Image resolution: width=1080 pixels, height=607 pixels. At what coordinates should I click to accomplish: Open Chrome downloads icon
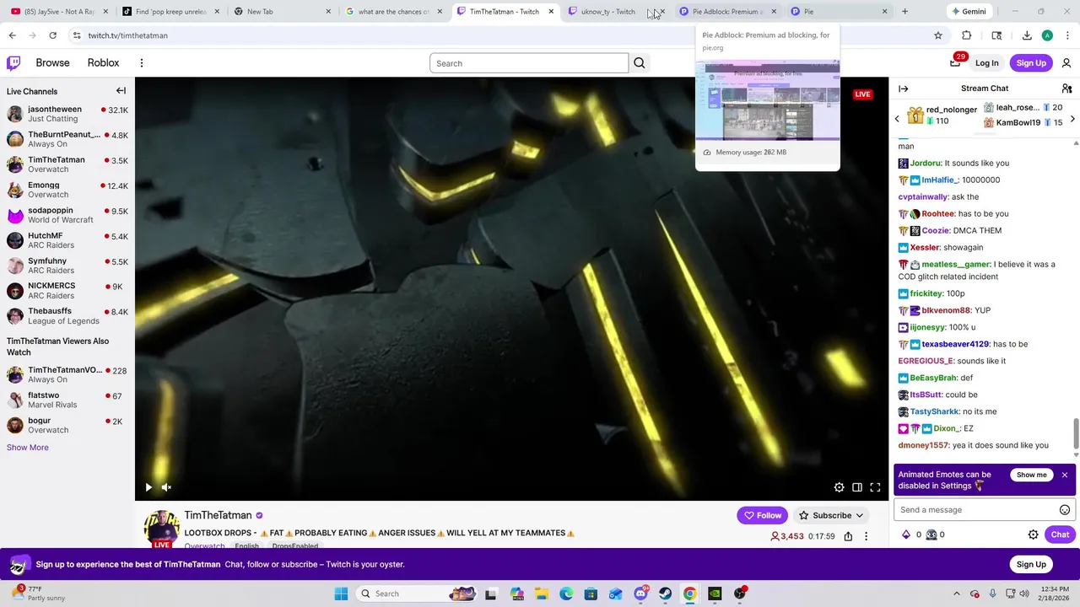point(1027,35)
